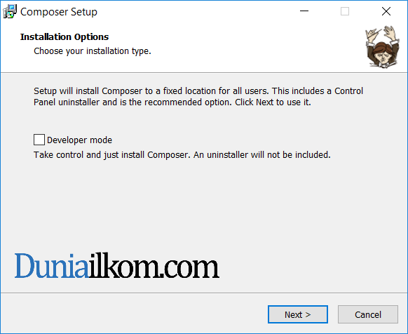Screen dimensions: 408x334
Task: Click the 'Click Next to use it' sentence
Action: [273, 102]
